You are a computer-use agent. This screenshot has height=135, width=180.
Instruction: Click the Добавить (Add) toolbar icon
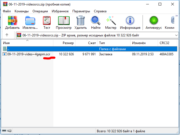point(12,21)
